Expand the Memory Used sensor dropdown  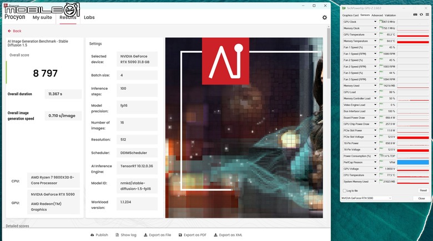375,85
